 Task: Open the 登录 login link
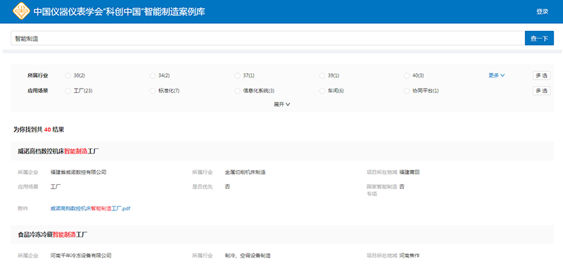[x=542, y=12]
